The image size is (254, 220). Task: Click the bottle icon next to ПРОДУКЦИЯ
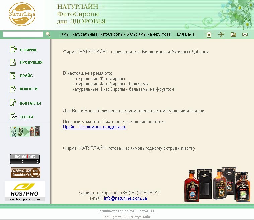tap(13, 62)
